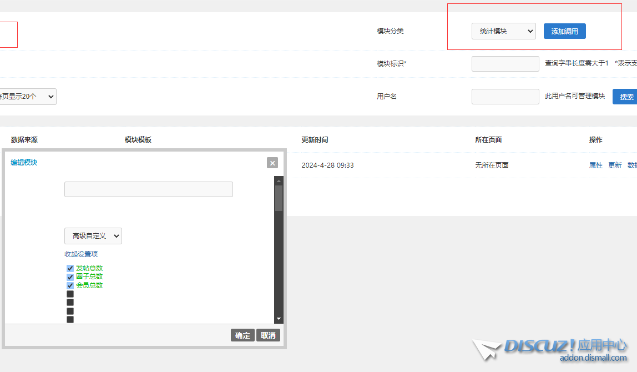The image size is (637, 372).
Task: Click the dialog scrollbar down arrow
Action: pyautogui.click(x=279, y=319)
